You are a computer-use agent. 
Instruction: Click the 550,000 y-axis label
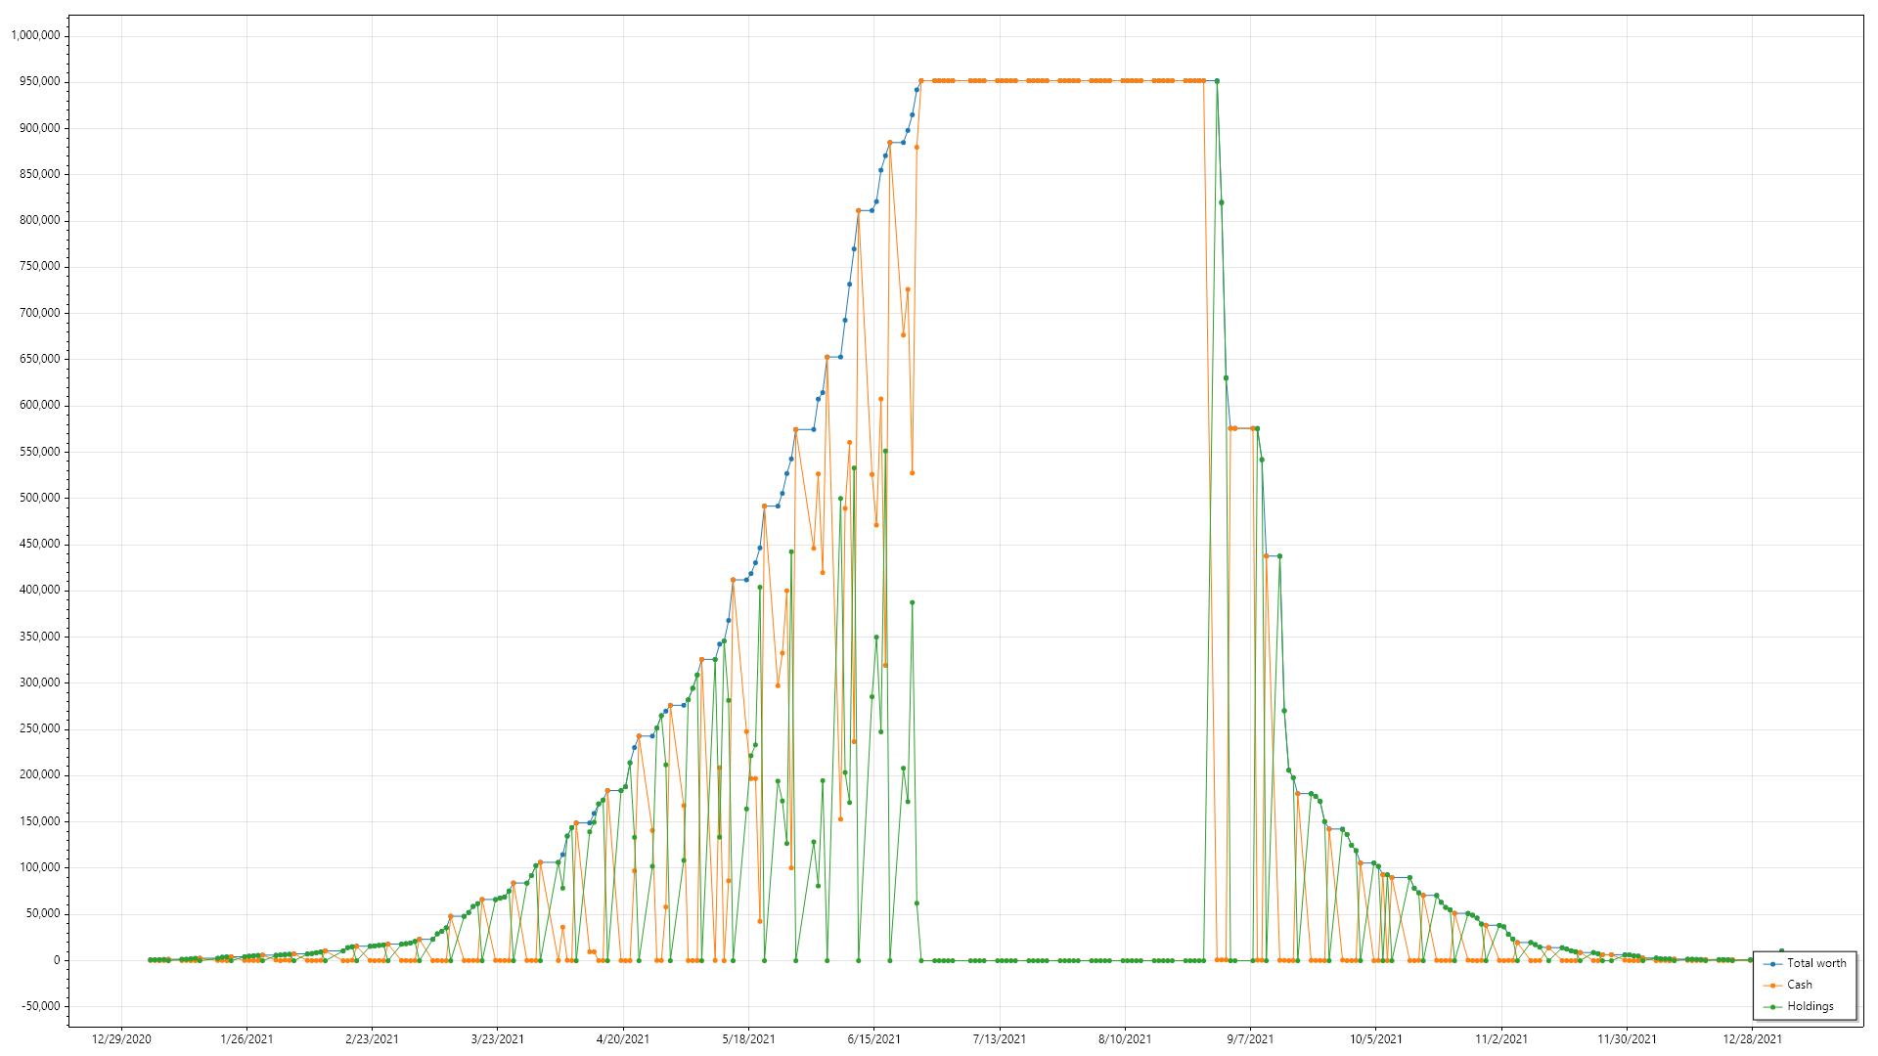point(39,452)
